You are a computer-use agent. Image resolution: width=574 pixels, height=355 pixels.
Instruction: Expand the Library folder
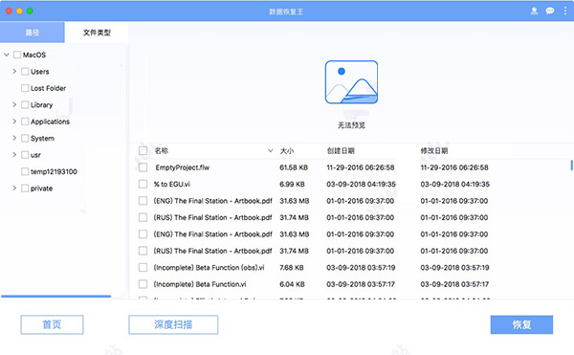point(14,104)
